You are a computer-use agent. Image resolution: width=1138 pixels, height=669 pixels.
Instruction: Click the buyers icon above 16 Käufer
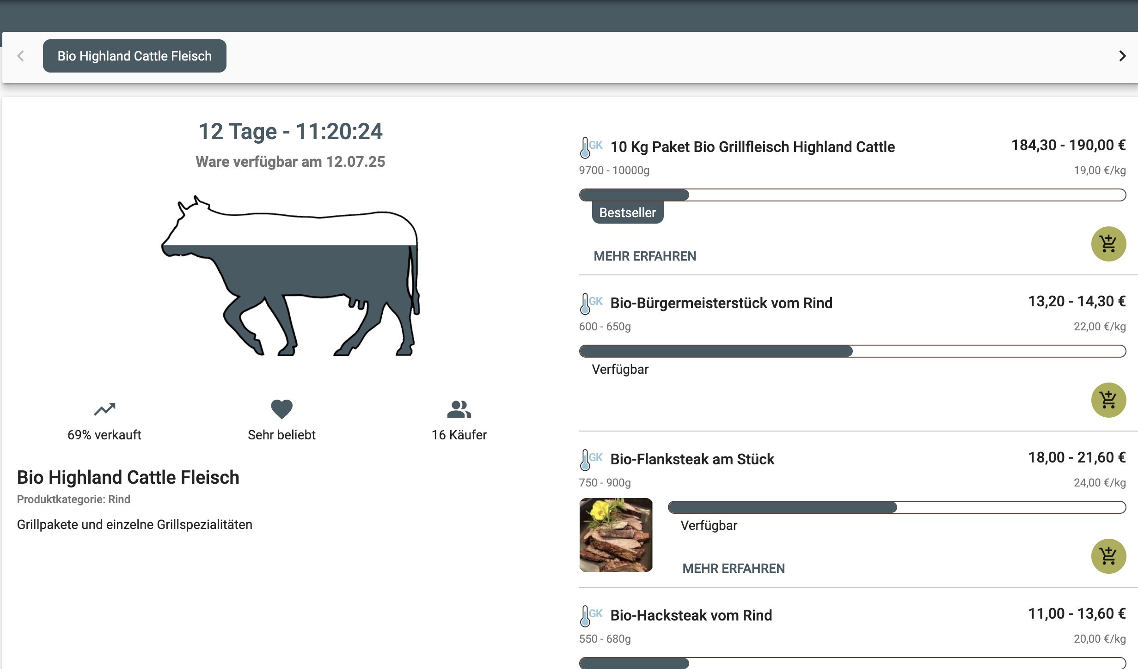pos(459,409)
